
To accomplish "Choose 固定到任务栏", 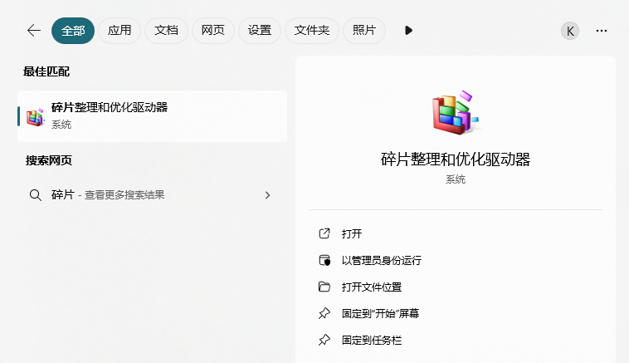I will pyautogui.click(x=372, y=341).
